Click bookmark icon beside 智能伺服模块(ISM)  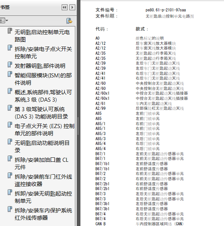[10, 74]
